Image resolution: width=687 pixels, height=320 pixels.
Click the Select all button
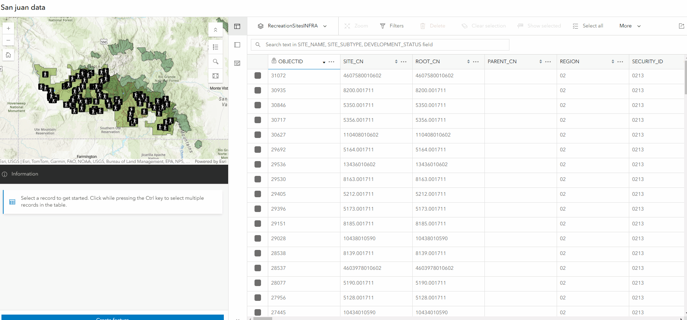click(588, 26)
